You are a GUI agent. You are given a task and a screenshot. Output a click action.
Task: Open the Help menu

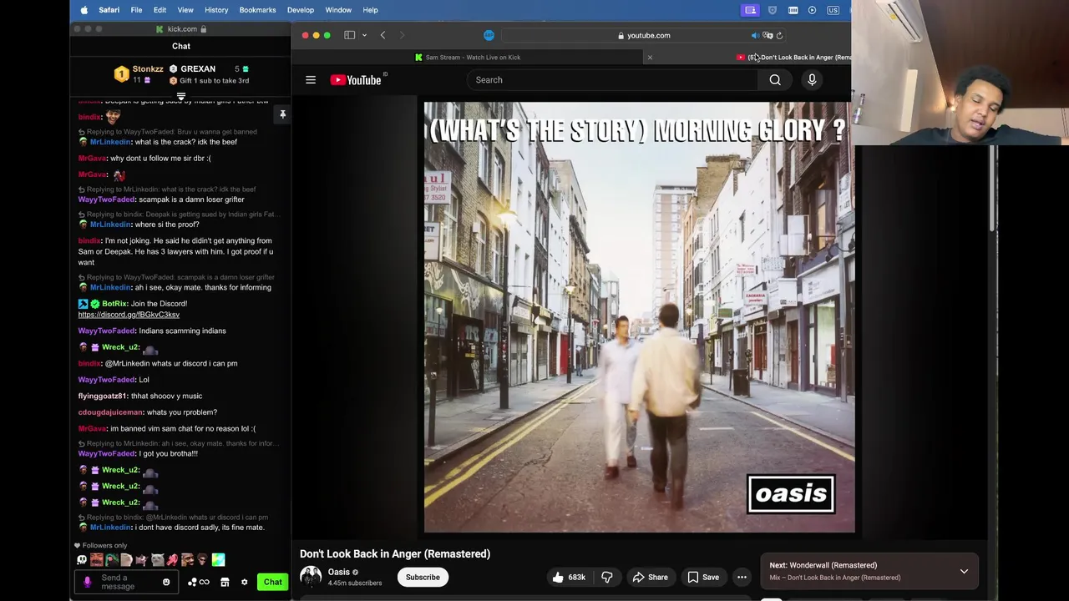[x=370, y=10]
